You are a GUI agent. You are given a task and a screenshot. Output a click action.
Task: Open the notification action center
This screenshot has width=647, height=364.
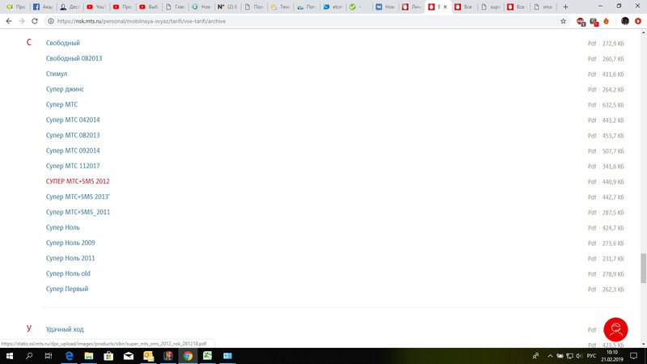[634, 356]
